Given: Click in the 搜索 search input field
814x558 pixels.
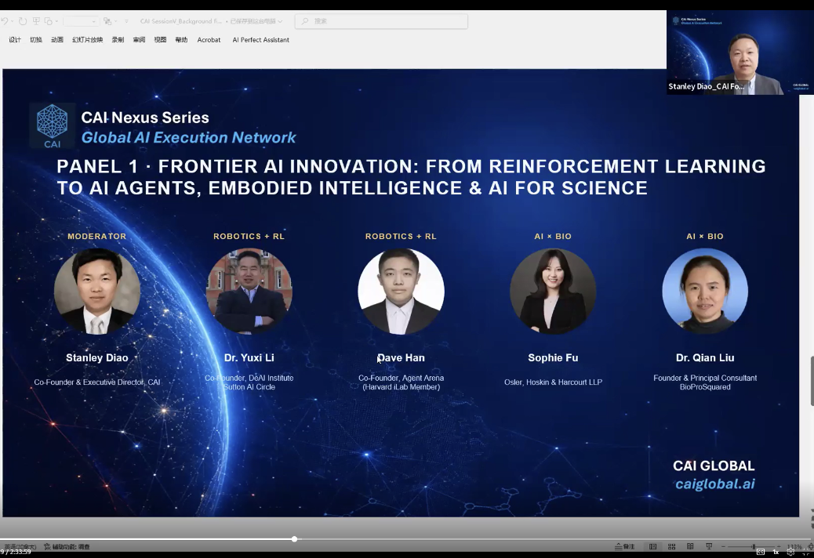Looking at the screenshot, I should pyautogui.click(x=382, y=21).
